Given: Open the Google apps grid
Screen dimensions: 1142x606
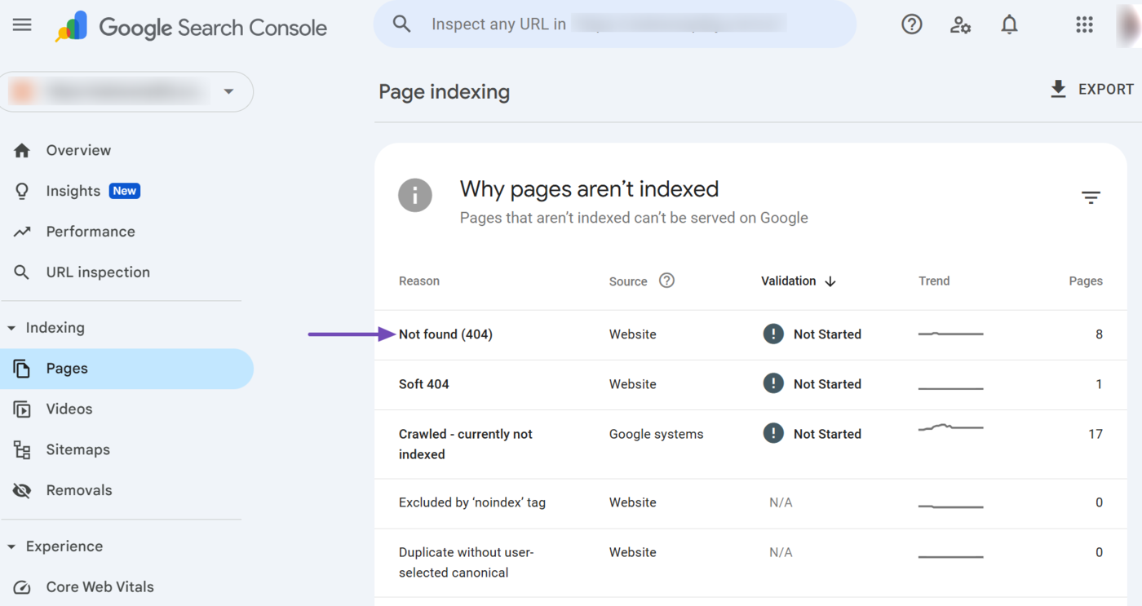Looking at the screenshot, I should [1084, 24].
